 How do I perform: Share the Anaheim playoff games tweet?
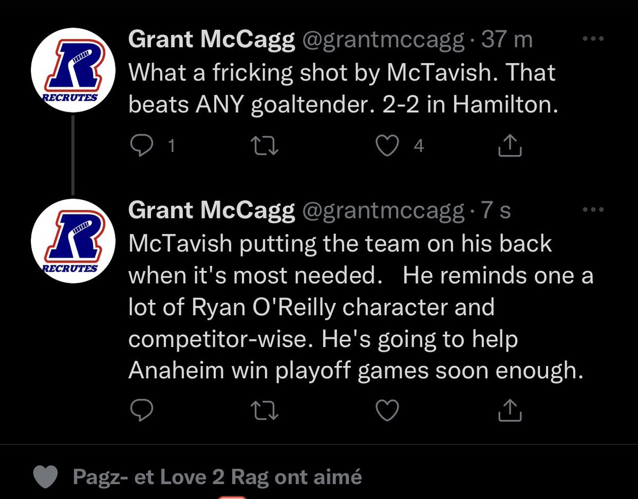pyautogui.click(x=510, y=409)
